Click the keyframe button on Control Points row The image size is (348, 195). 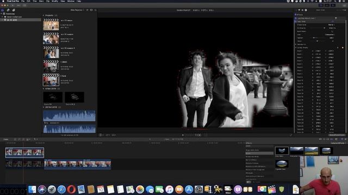pyautogui.click(x=343, y=48)
